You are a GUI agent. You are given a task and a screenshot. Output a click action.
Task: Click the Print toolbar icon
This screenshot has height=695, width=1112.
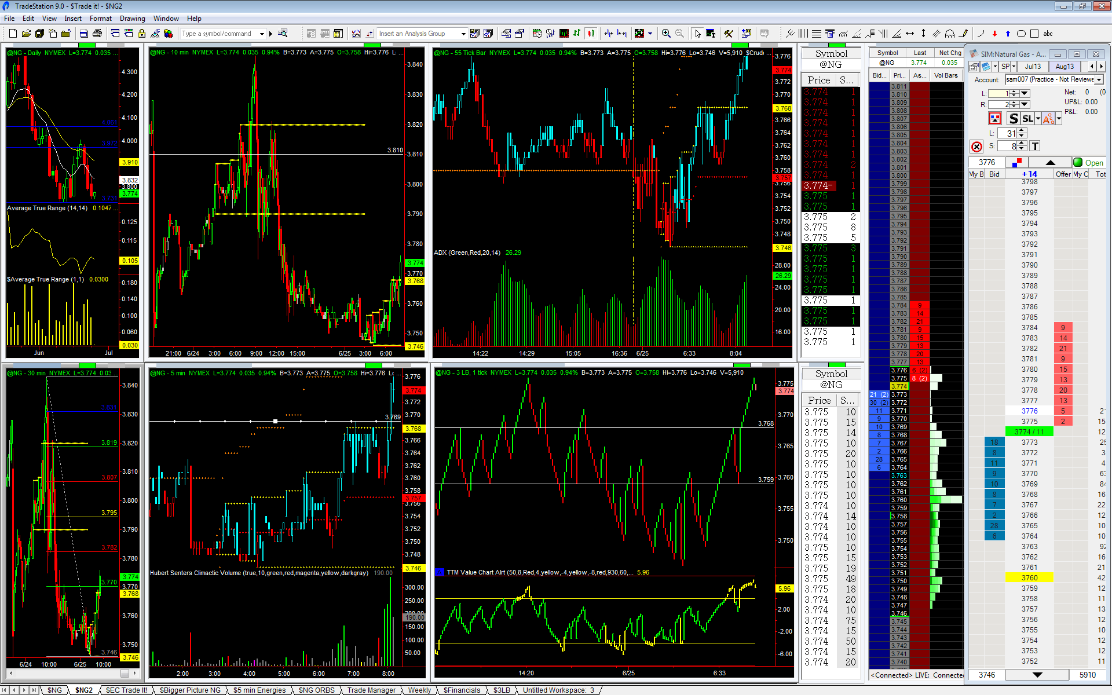pyautogui.click(x=97, y=34)
